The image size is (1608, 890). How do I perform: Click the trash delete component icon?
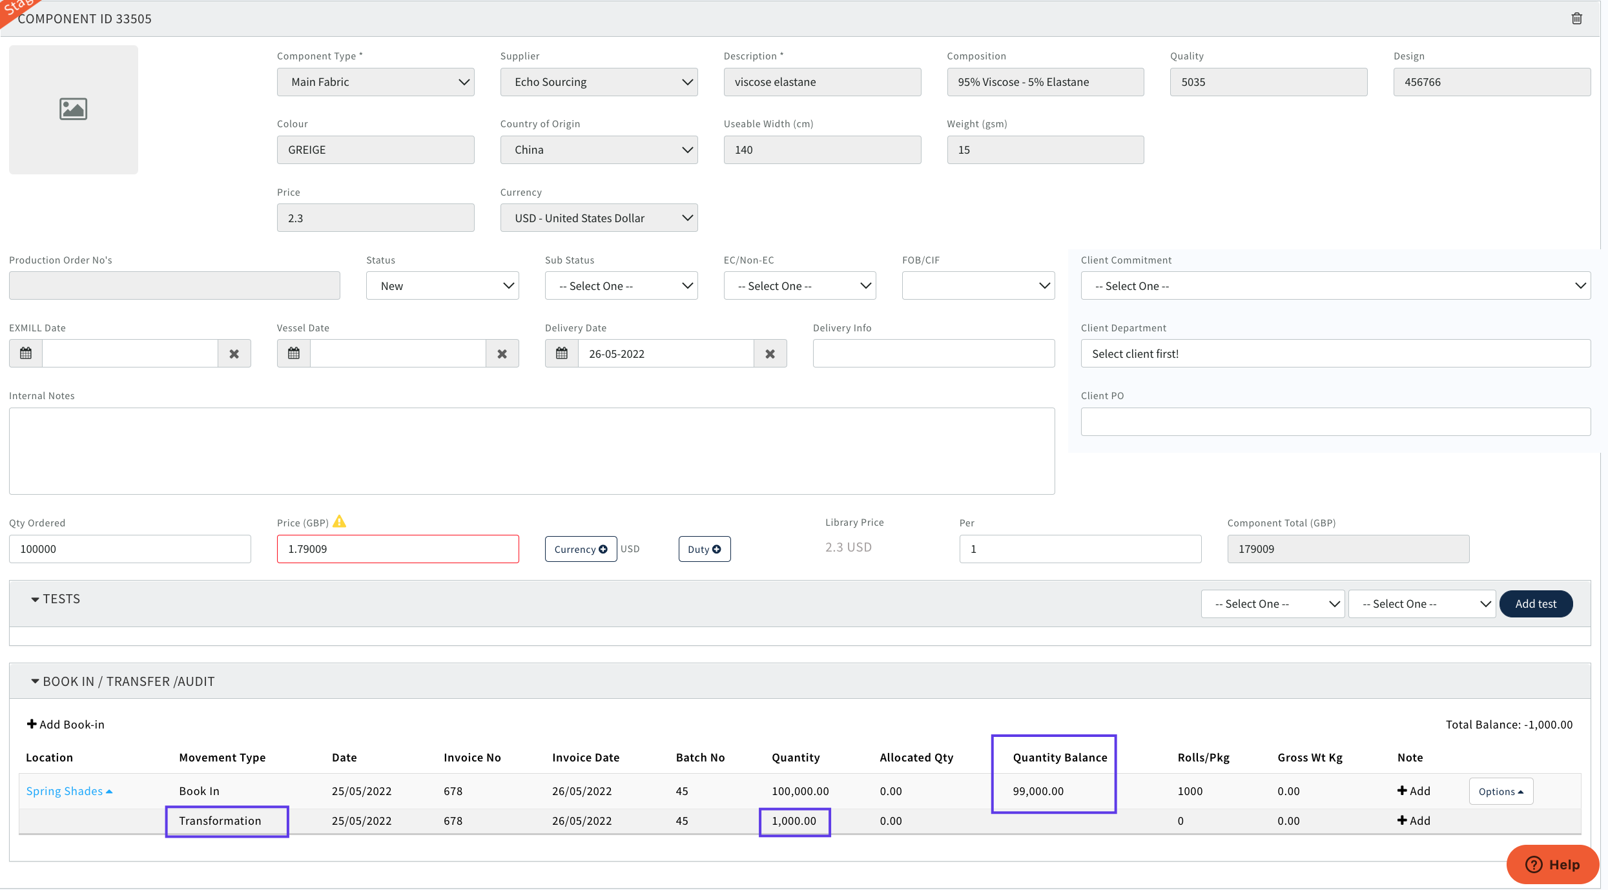(x=1576, y=19)
